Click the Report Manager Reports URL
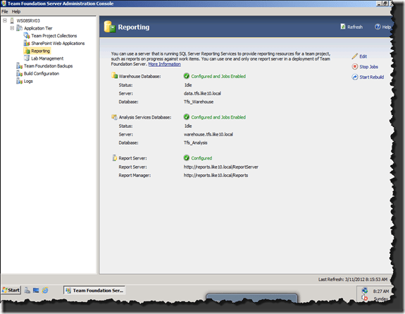Screen dimensions: 405x314 (216, 175)
